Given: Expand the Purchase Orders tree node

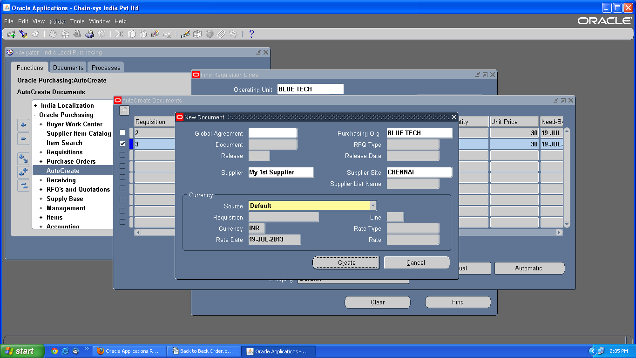Looking at the screenshot, I should click(x=41, y=162).
